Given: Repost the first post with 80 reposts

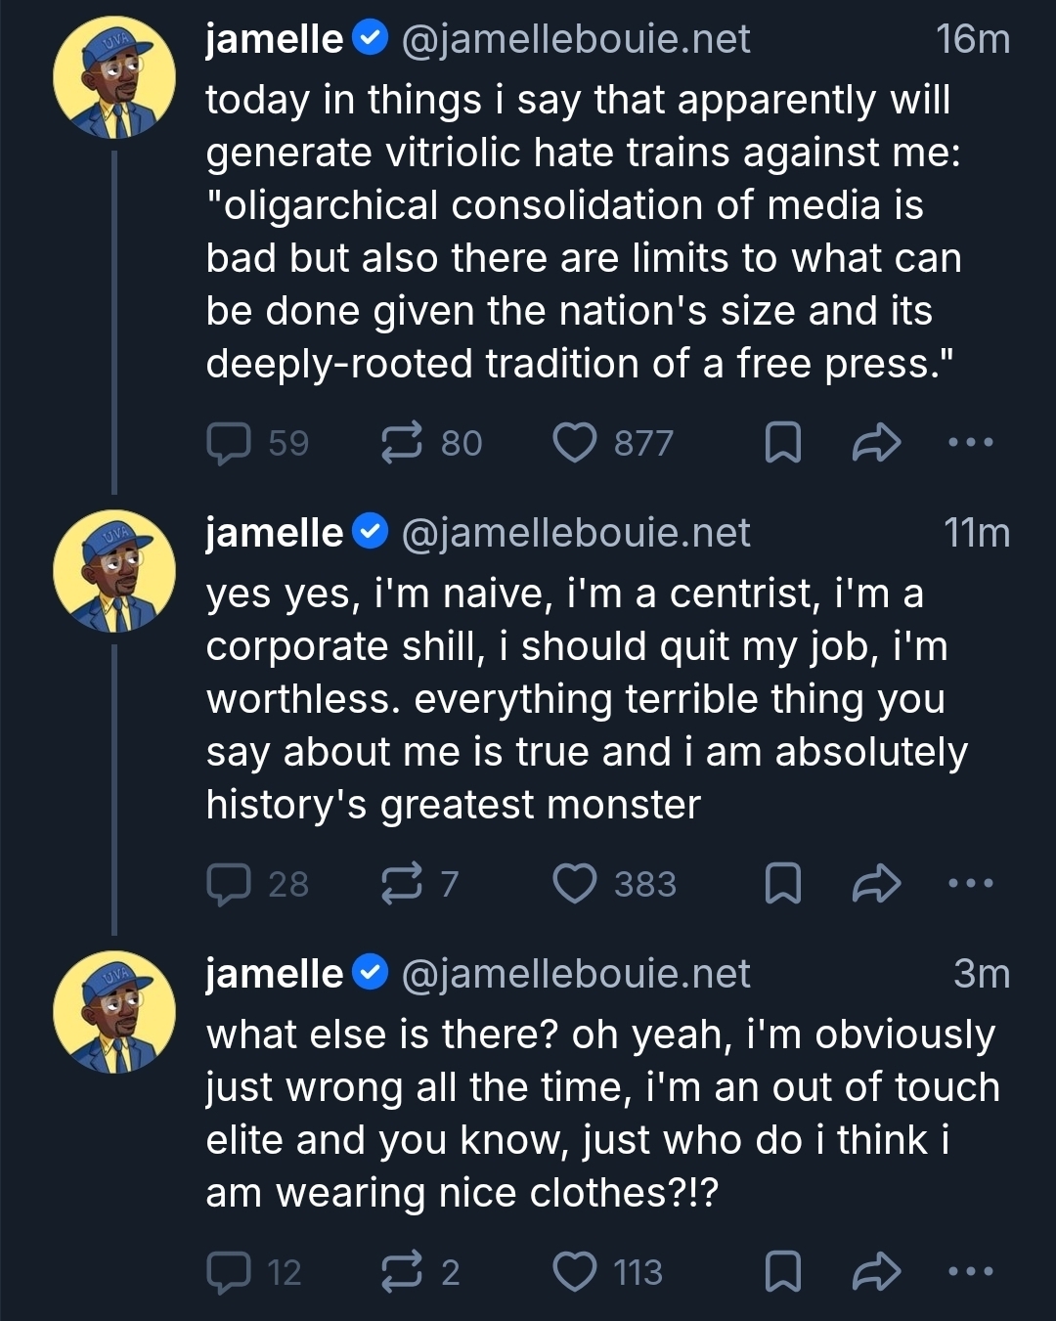Looking at the screenshot, I should coord(402,443).
